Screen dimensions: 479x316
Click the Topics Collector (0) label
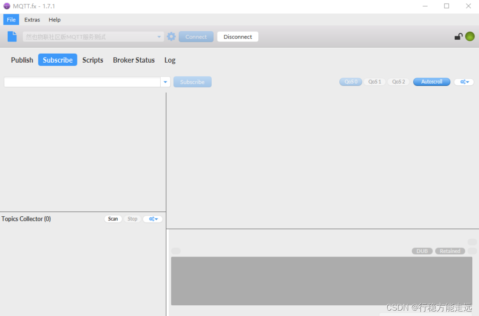(26, 219)
